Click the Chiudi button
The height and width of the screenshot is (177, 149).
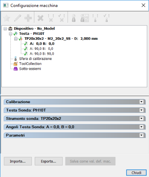pyautogui.click(x=136, y=173)
